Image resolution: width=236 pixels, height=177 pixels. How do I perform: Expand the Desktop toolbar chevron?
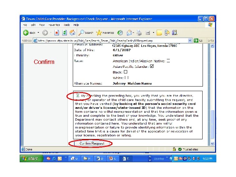tap(167, 157)
